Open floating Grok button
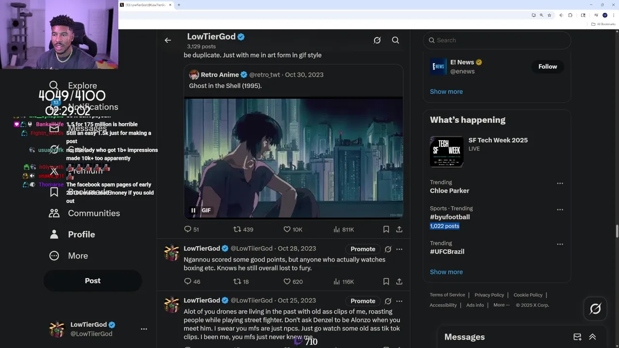Image resolution: width=619 pixels, height=348 pixels. coord(595,308)
